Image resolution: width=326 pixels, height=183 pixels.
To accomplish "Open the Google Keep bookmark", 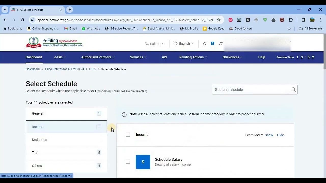I will [214, 29].
